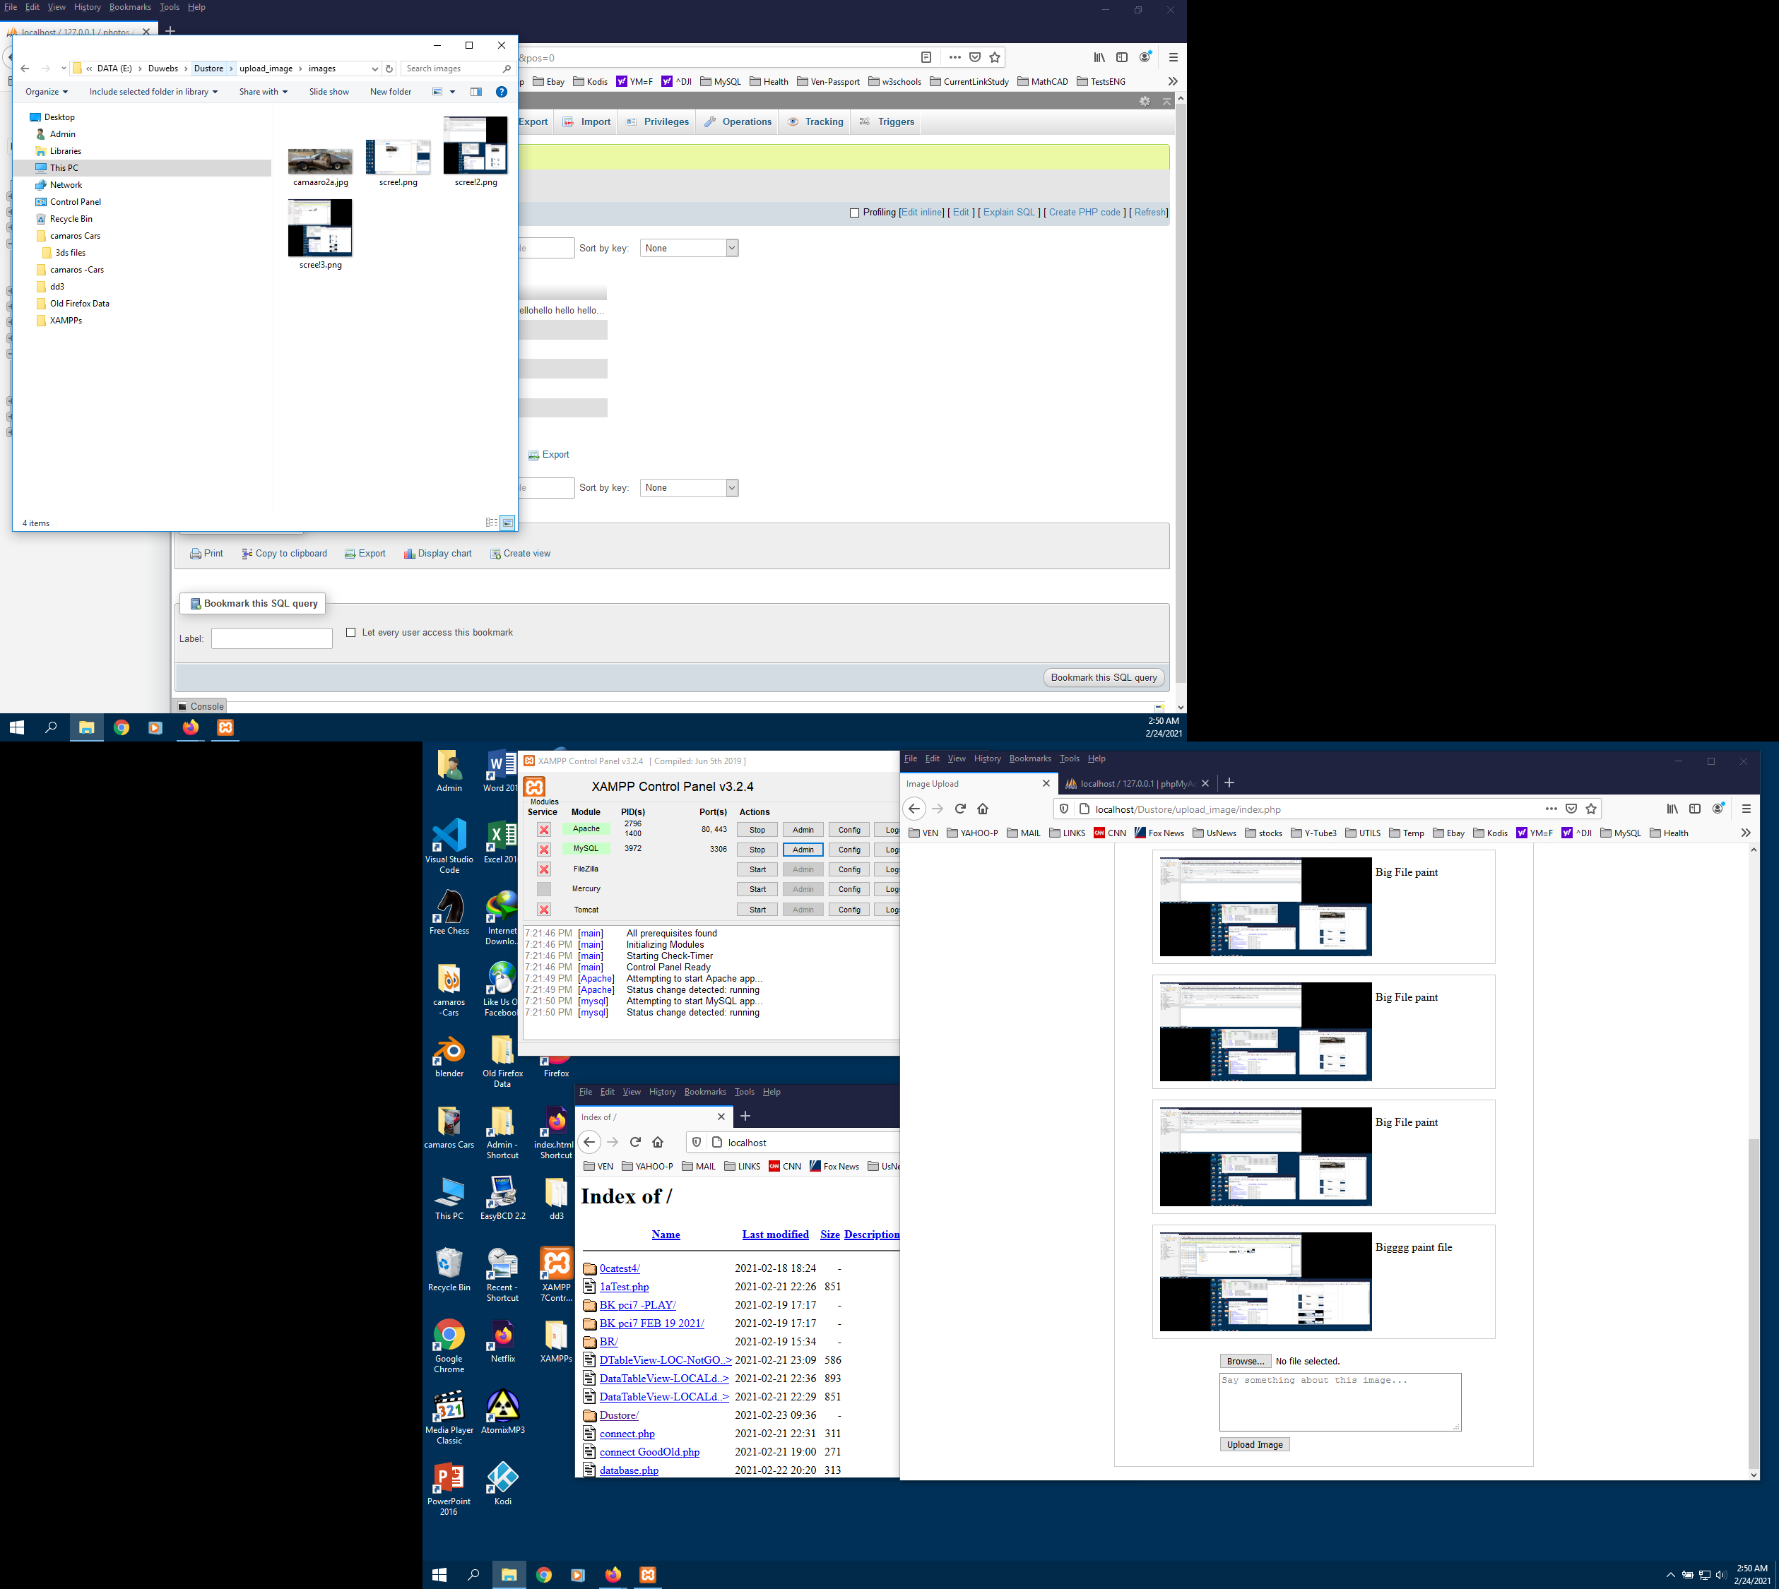The height and width of the screenshot is (1589, 1779).
Task: Enable the Profiling checkbox
Action: pyautogui.click(x=854, y=213)
